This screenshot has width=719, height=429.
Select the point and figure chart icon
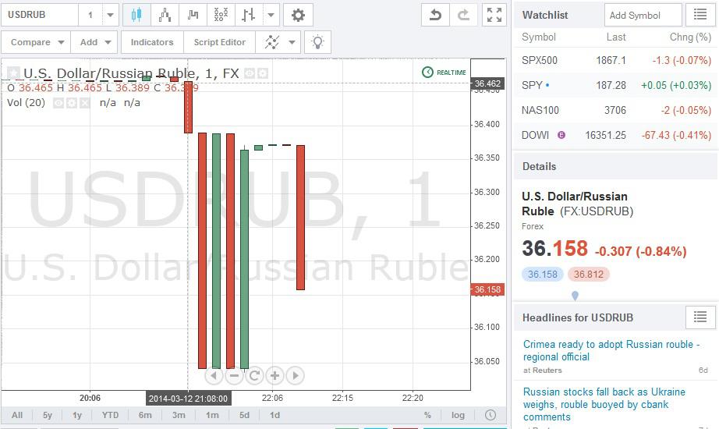(221, 15)
